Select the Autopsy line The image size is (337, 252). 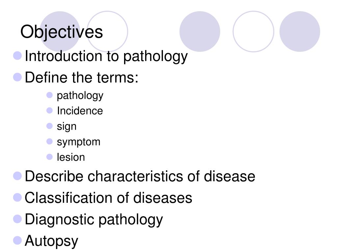51,241
